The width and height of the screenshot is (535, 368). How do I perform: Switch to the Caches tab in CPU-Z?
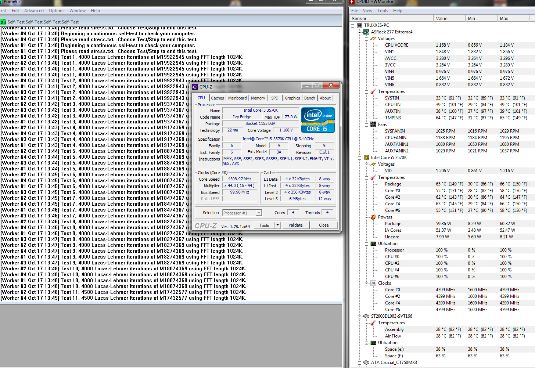(217, 98)
